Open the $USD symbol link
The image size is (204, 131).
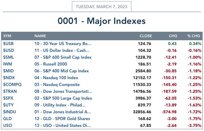pyautogui.click(x=9, y=50)
